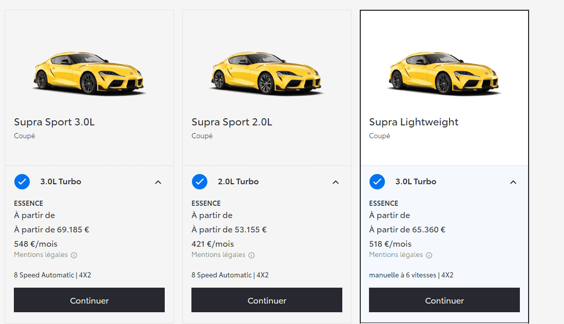Toggle the 2.0L Turbo checkmark for Supra Sport 2.0L
This screenshot has width=564, height=324.
point(200,182)
